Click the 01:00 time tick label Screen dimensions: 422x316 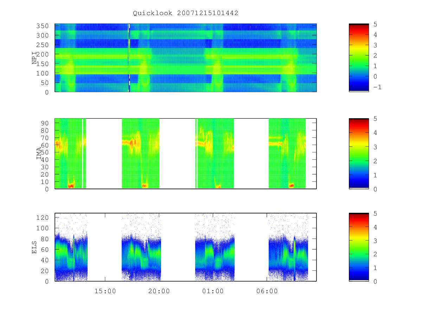pos(213,291)
